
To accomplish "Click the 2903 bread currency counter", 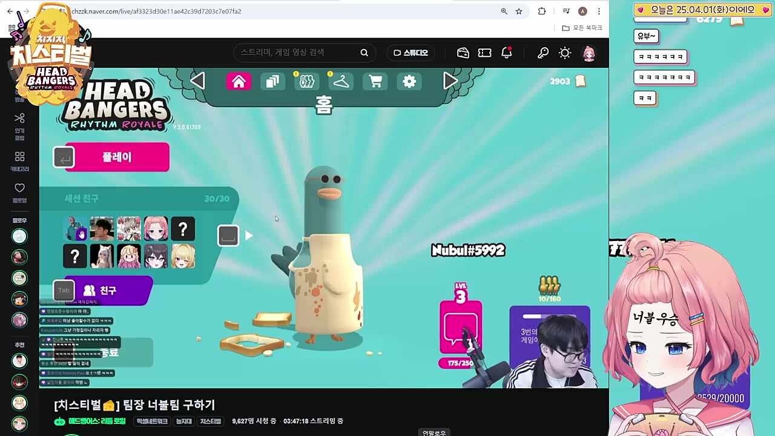I will tap(567, 81).
